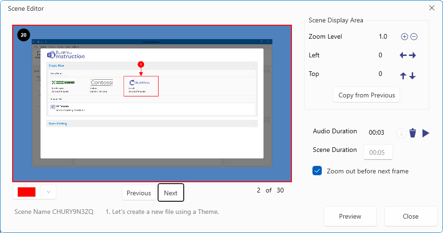Open the highlight color dropdown arrow
This screenshot has height=233, width=443.
point(48,192)
